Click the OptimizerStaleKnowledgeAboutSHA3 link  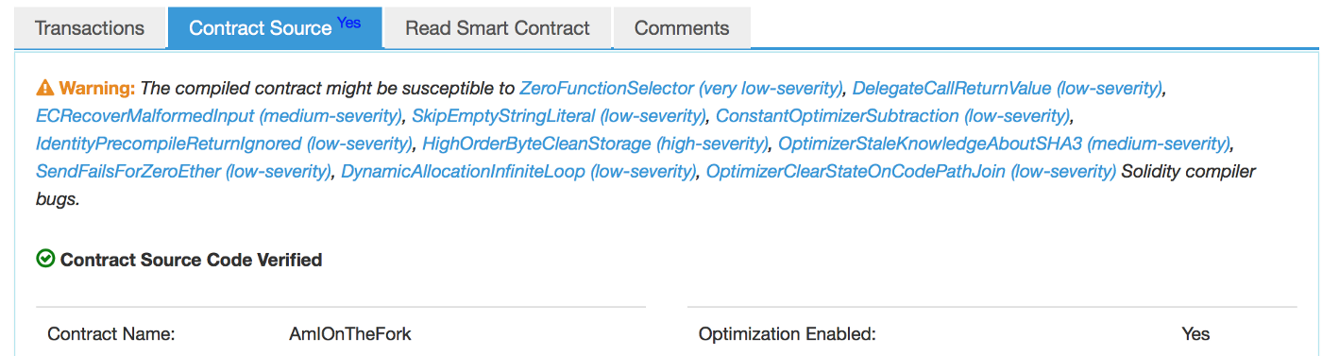[x=1005, y=144]
